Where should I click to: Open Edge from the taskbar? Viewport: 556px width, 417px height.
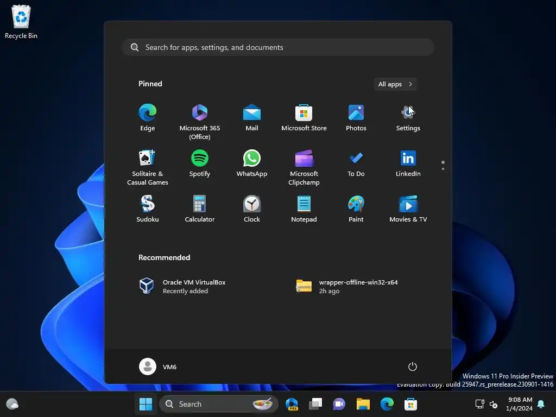coord(387,404)
